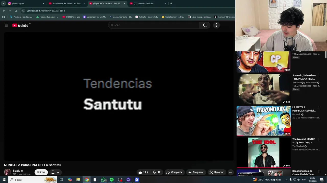
Task: Open THE IDOL video thumbnail
Action: [264, 152]
